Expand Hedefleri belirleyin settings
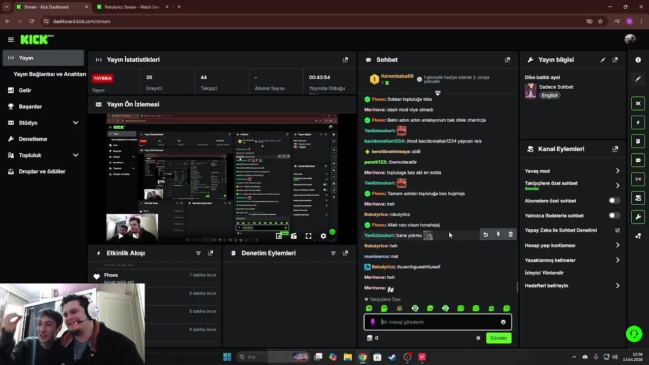649x365 pixels. click(x=618, y=285)
